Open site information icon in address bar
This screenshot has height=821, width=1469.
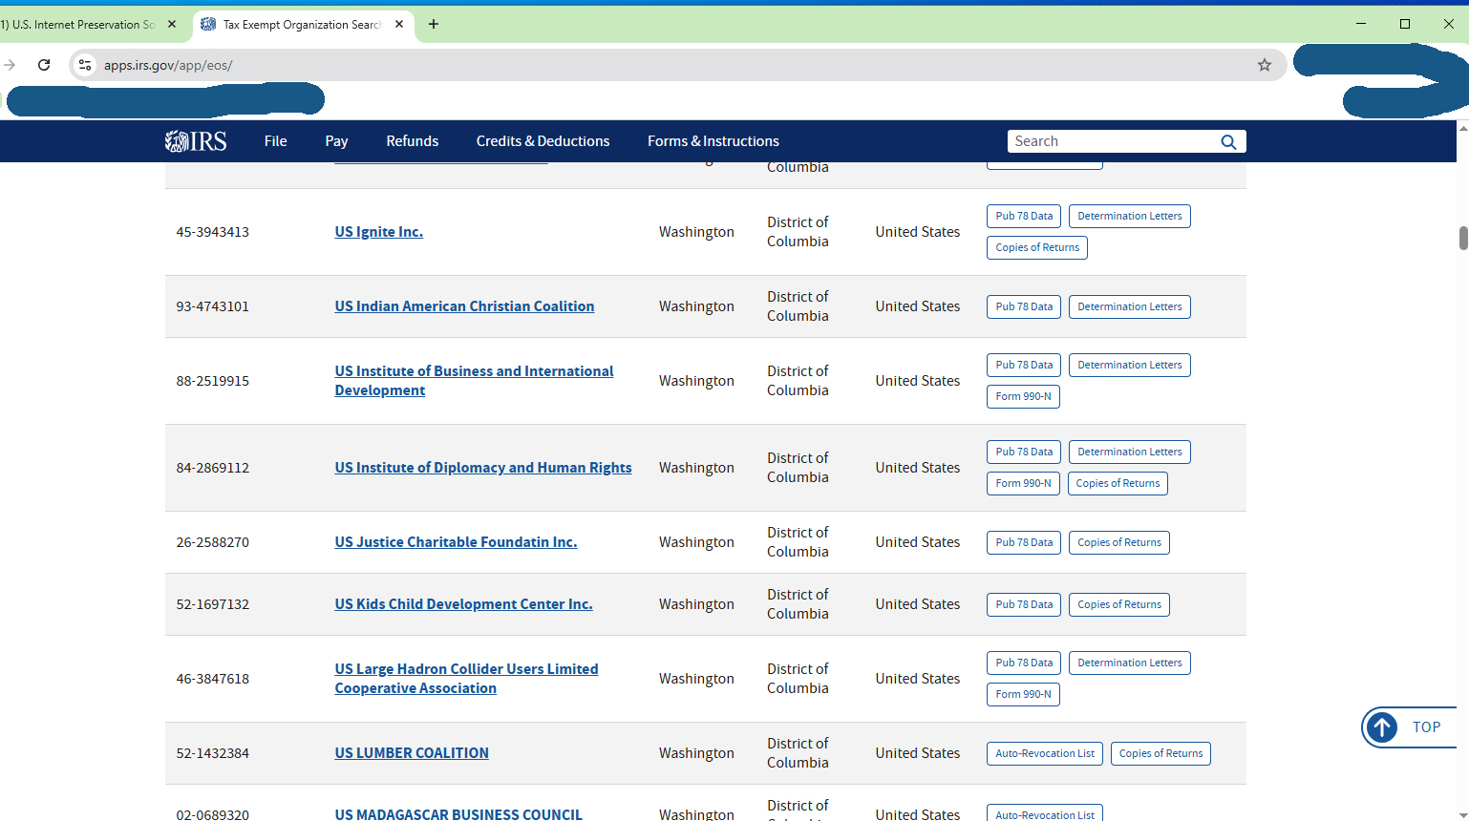click(85, 65)
